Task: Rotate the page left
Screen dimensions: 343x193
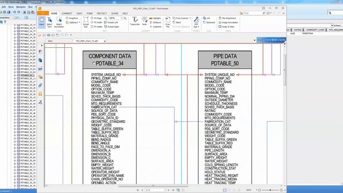Action: [111, 23]
